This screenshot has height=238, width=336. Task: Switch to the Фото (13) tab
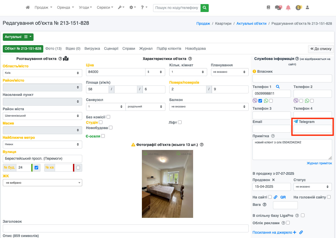[x=53, y=48]
